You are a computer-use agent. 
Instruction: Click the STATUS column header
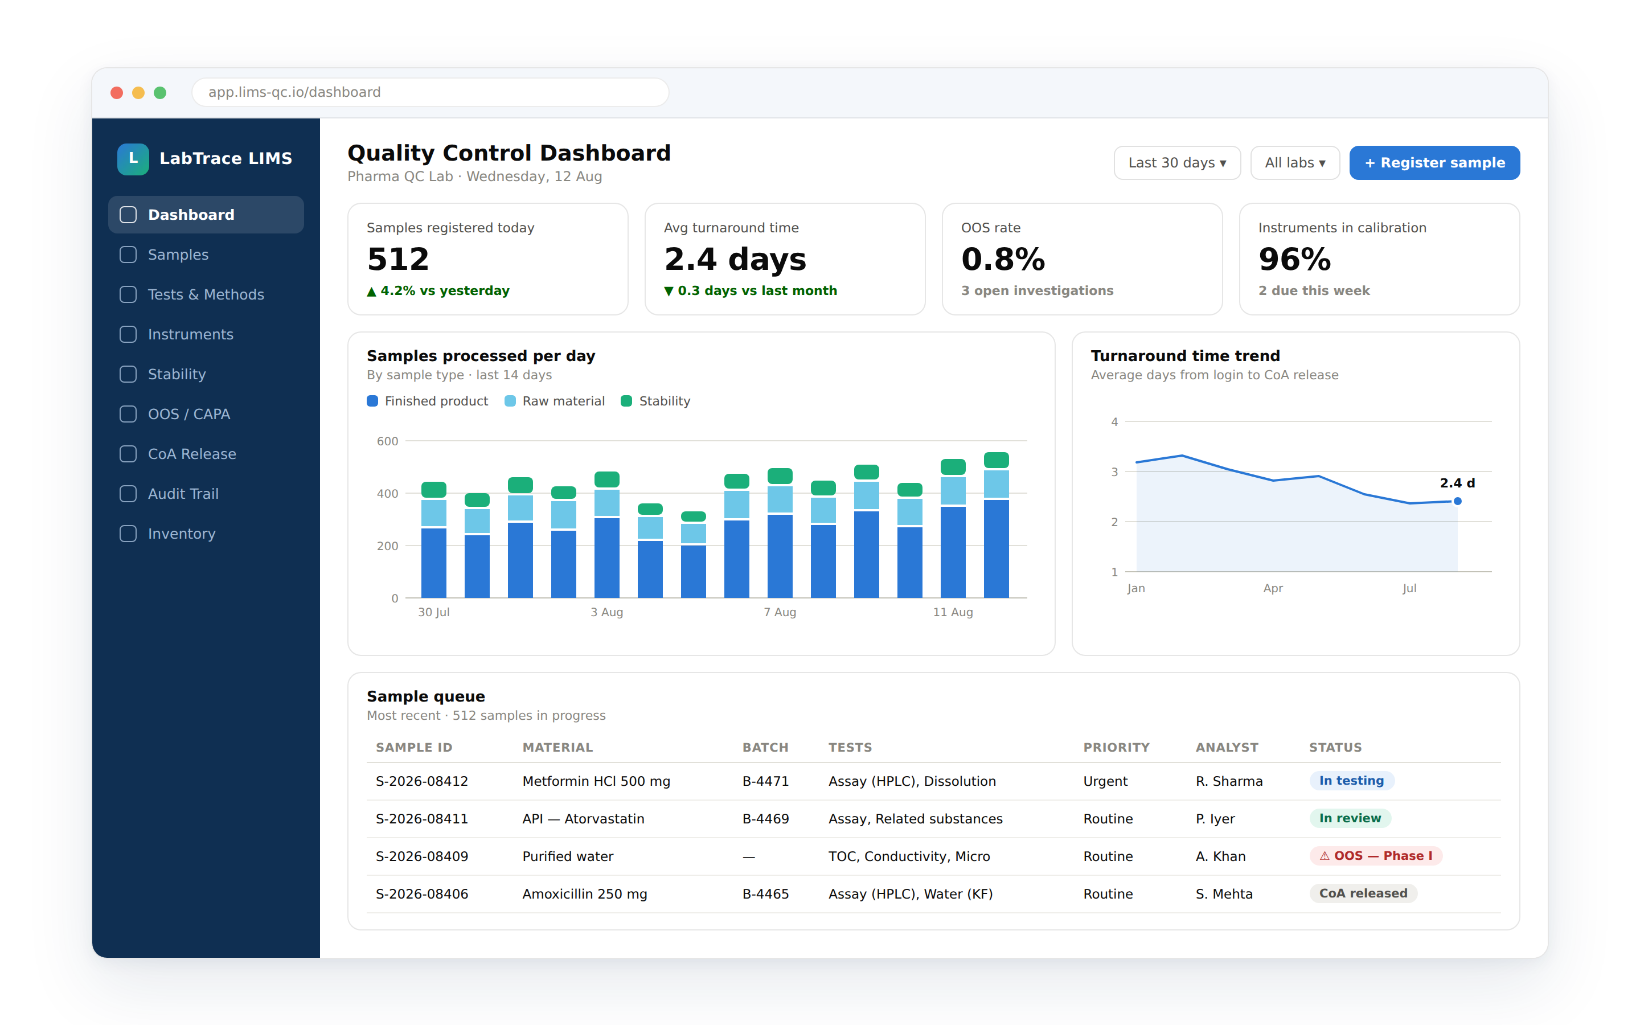click(x=1335, y=748)
